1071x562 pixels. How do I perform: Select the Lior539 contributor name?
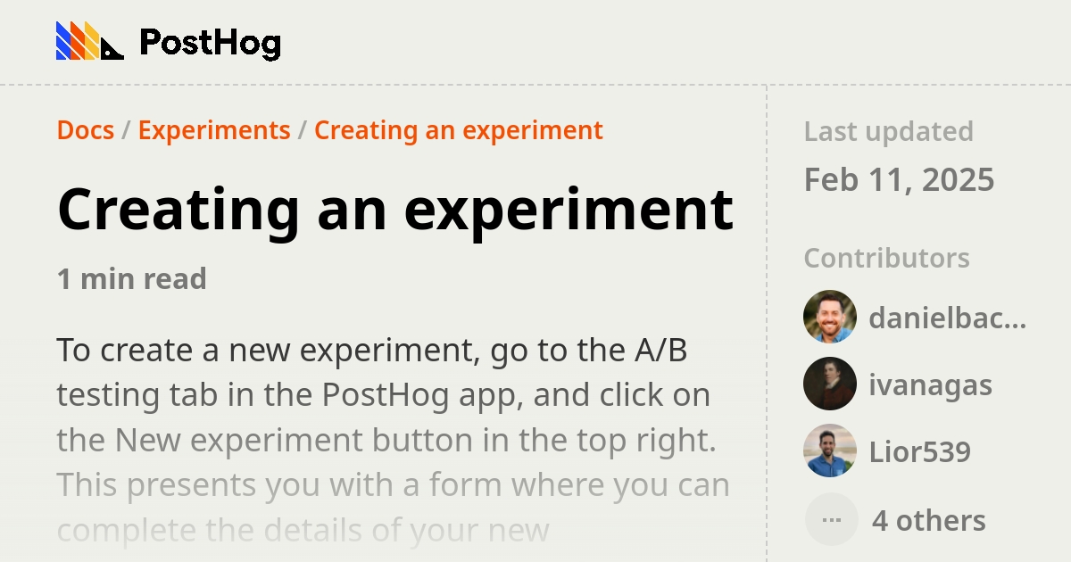[919, 452]
